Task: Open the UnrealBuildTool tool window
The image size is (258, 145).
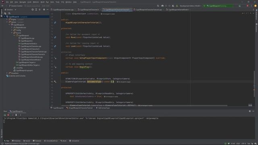Action: tap(51, 141)
